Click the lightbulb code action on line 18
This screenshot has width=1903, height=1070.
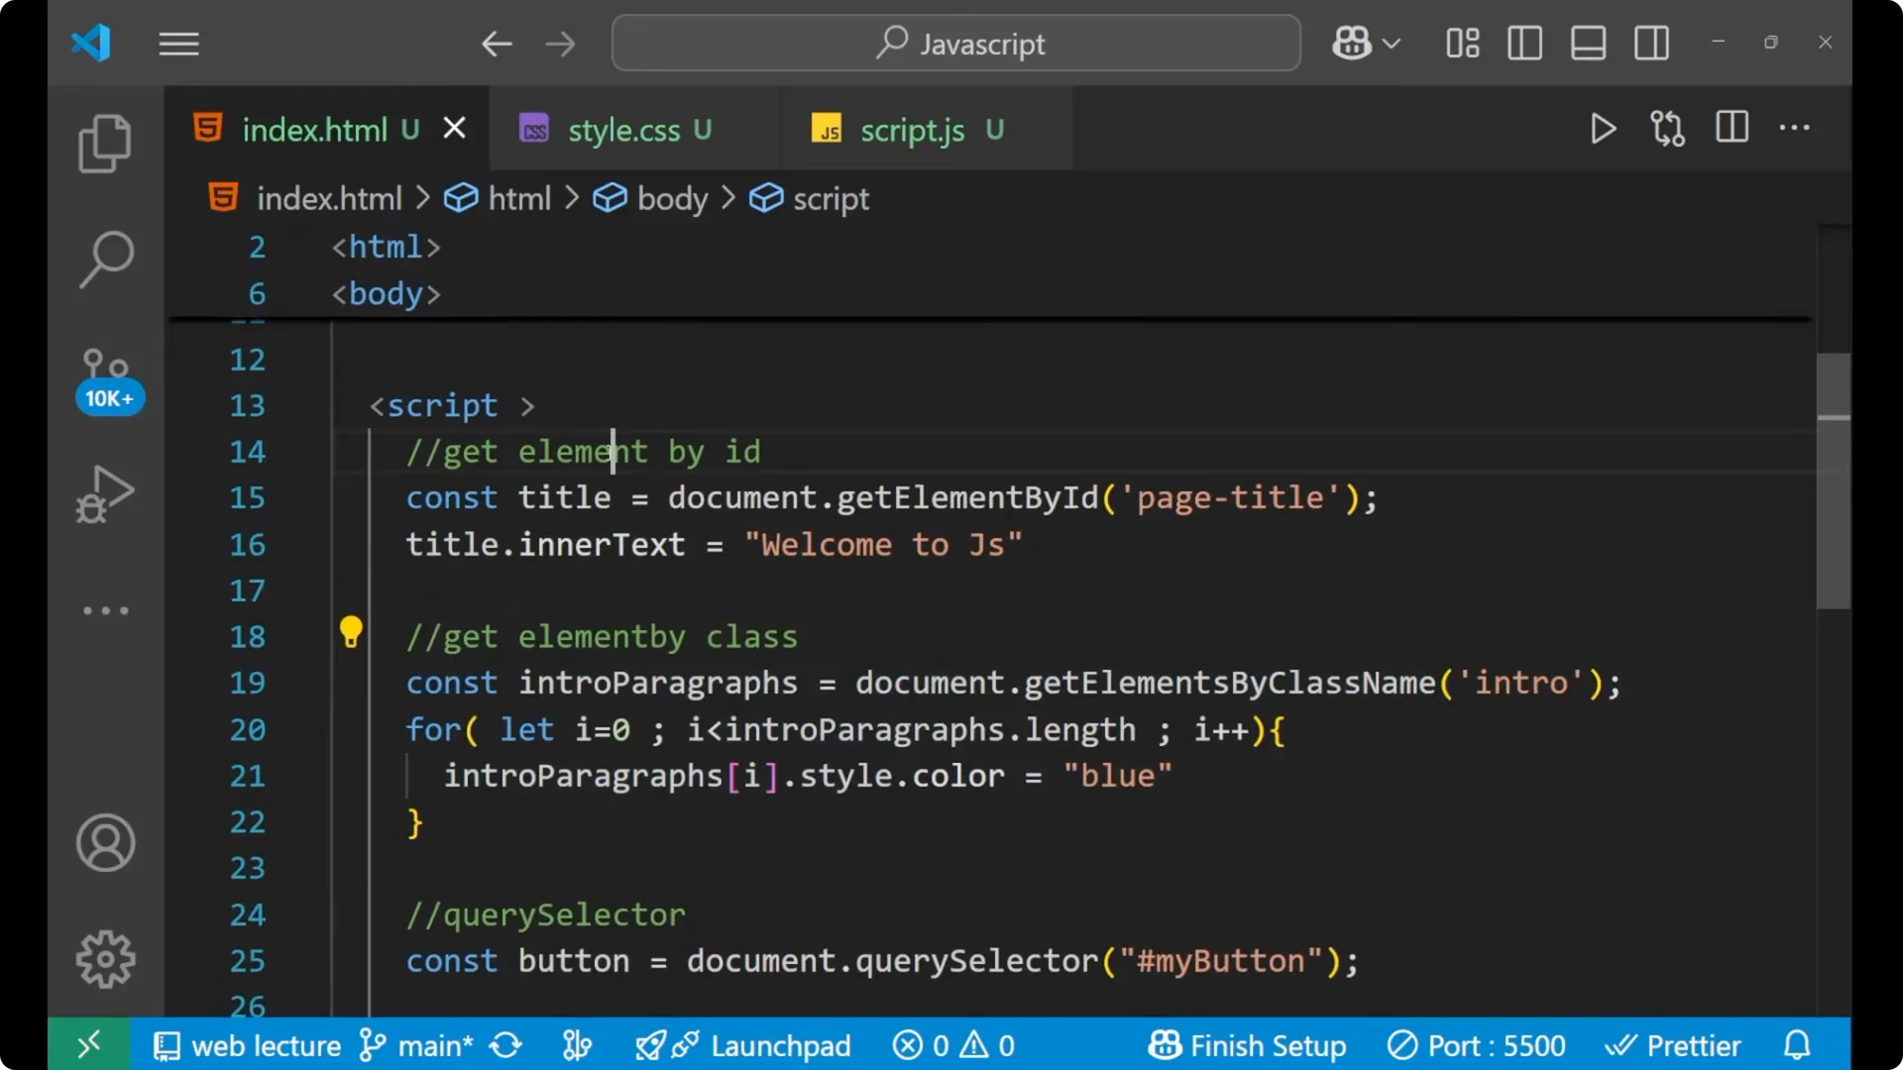351,631
